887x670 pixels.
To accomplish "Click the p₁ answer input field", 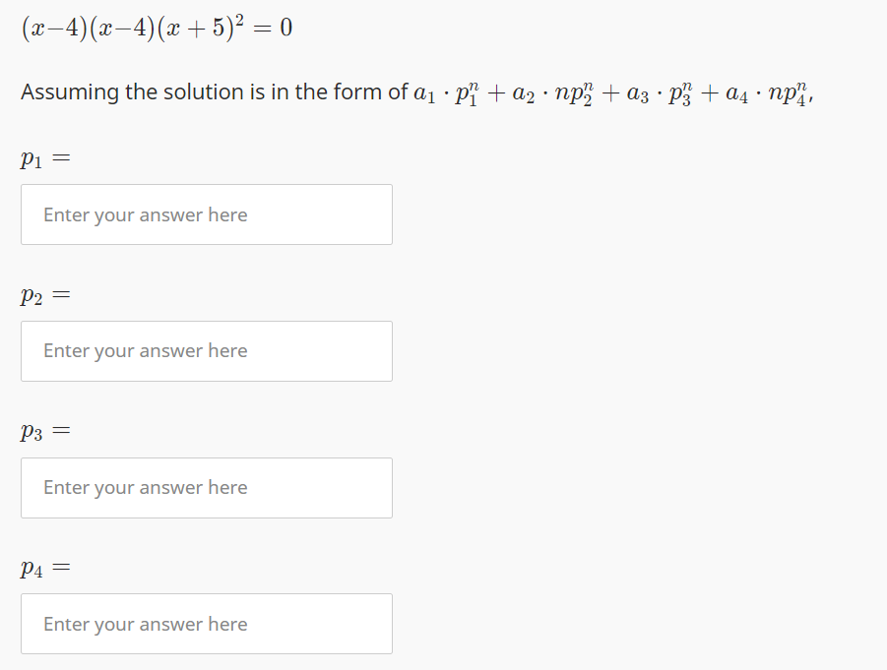I will [207, 214].
